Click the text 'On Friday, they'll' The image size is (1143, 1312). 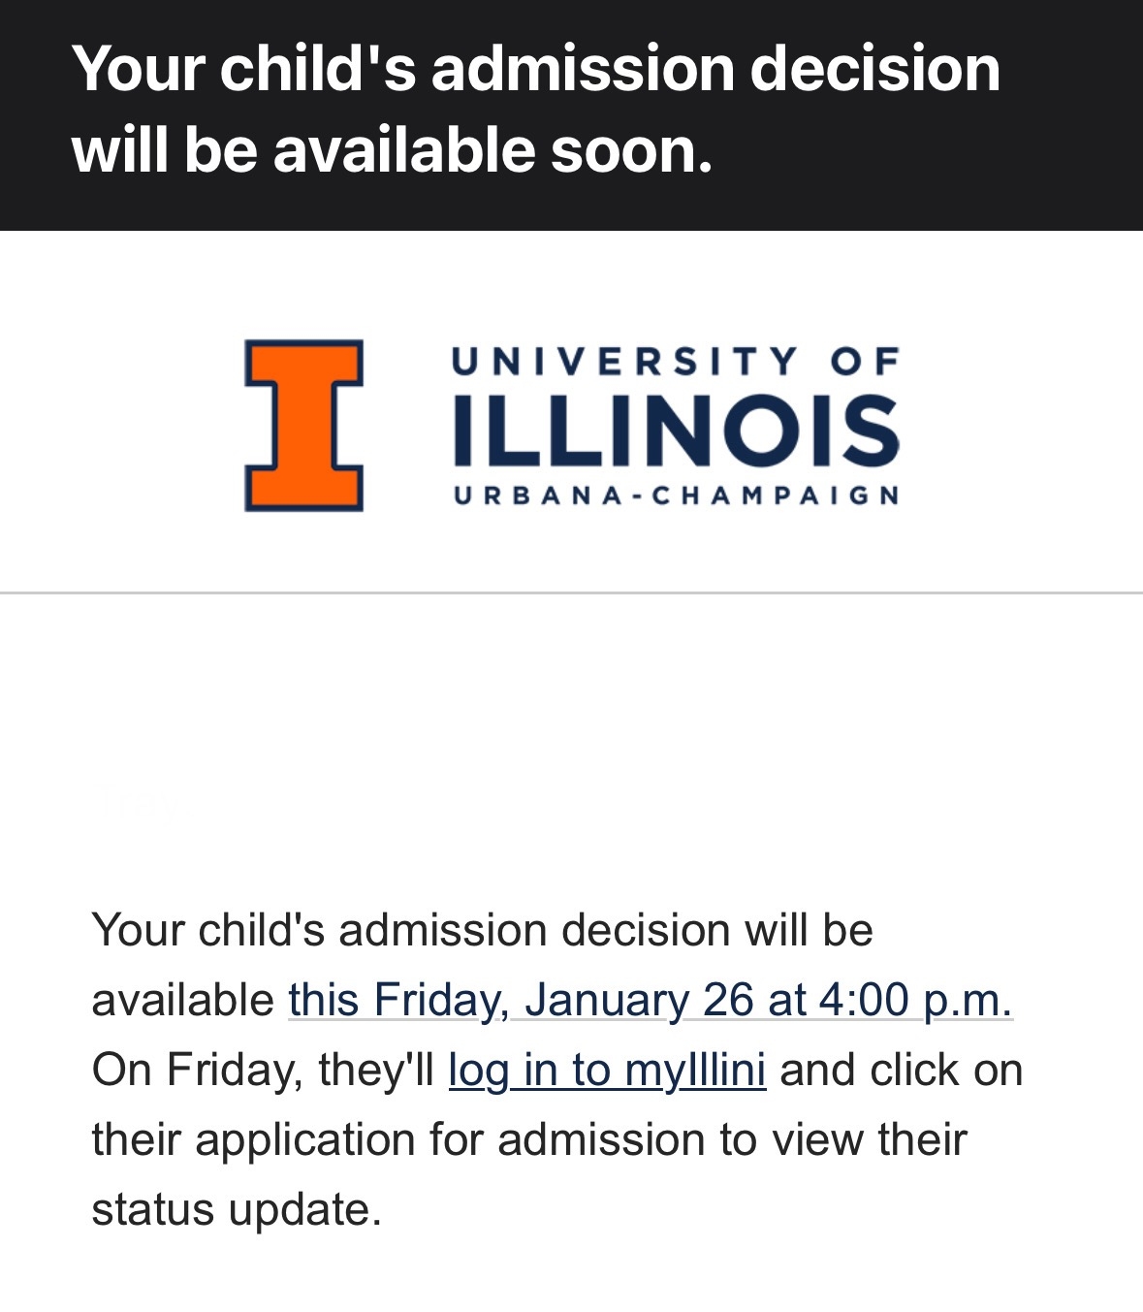coord(262,1071)
